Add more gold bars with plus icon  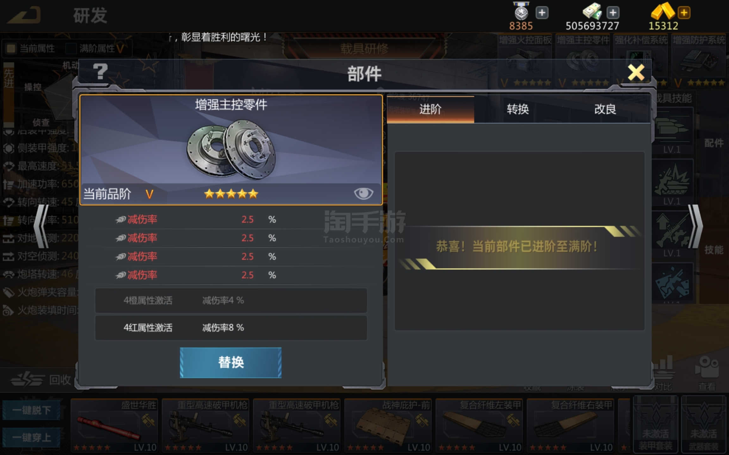tap(684, 13)
